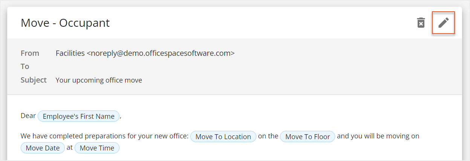Click the word at before Move Time
This screenshot has width=470, height=161.
coord(69,148)
